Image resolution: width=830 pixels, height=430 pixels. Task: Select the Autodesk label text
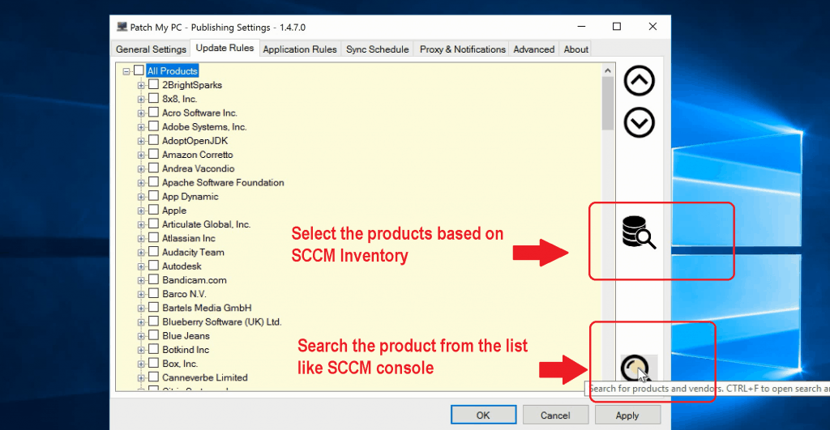tap(182, 266)
